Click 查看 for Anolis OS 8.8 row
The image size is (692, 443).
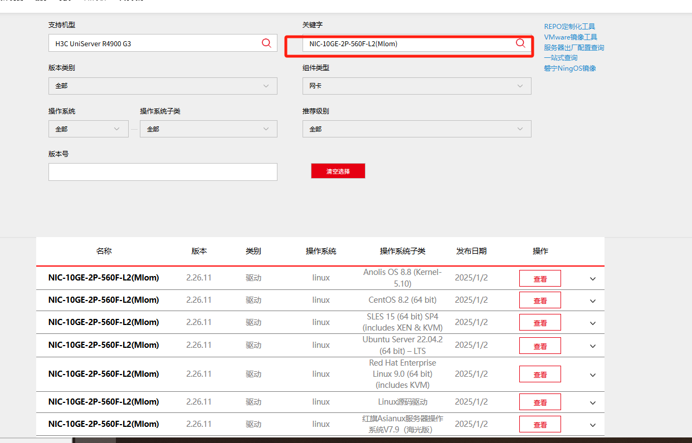tap(540, 278)
